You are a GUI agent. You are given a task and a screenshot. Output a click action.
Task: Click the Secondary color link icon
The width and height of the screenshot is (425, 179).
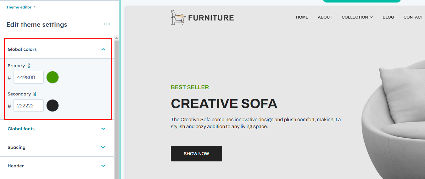35,94
